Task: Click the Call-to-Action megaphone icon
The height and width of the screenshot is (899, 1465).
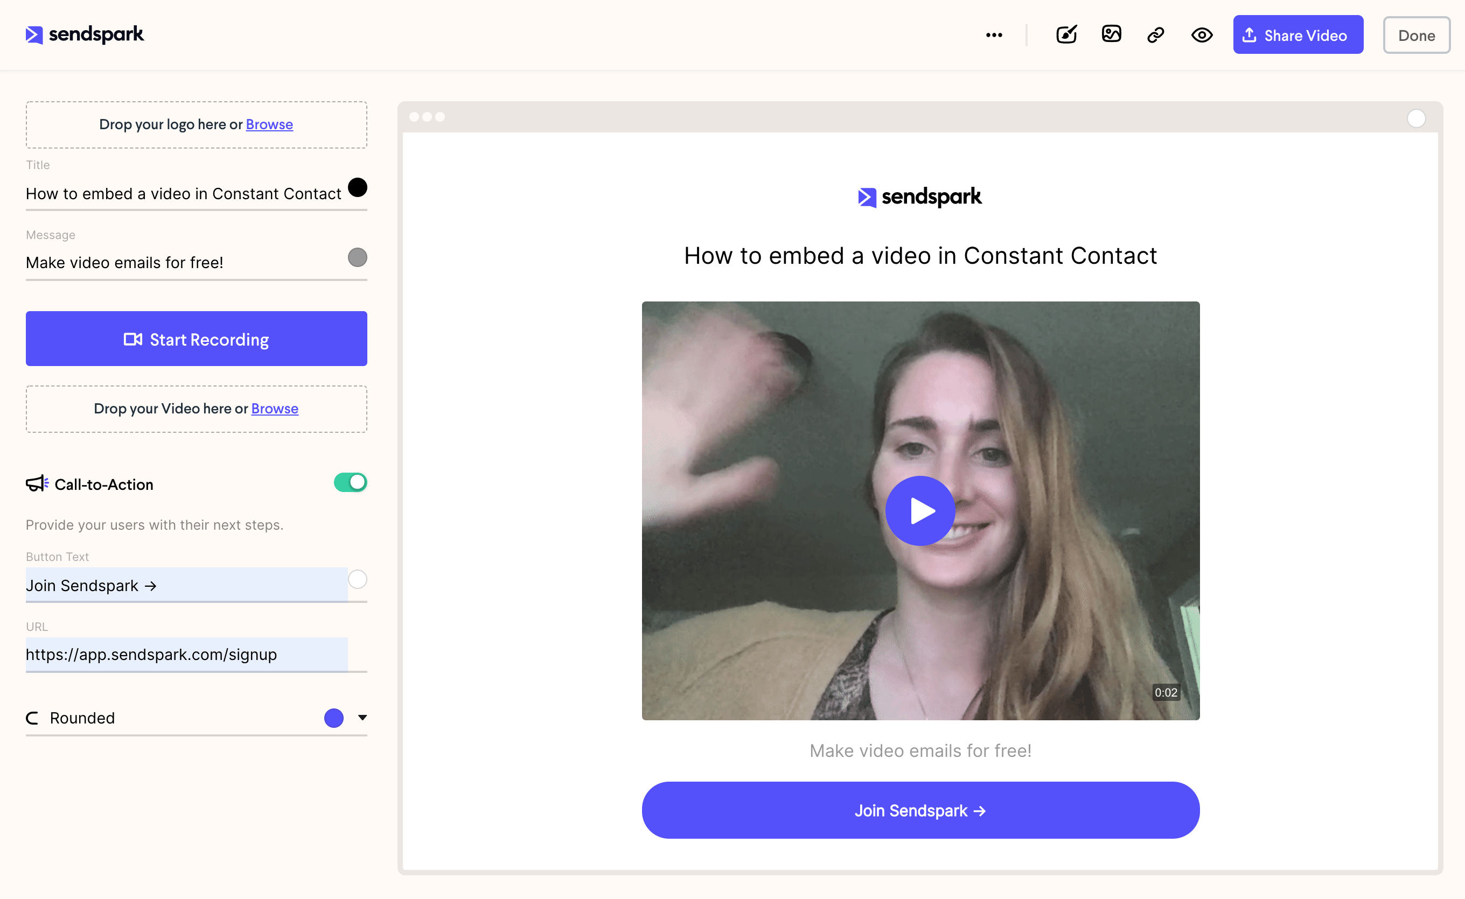Action: pyautogui.click(x=37, y=484)
